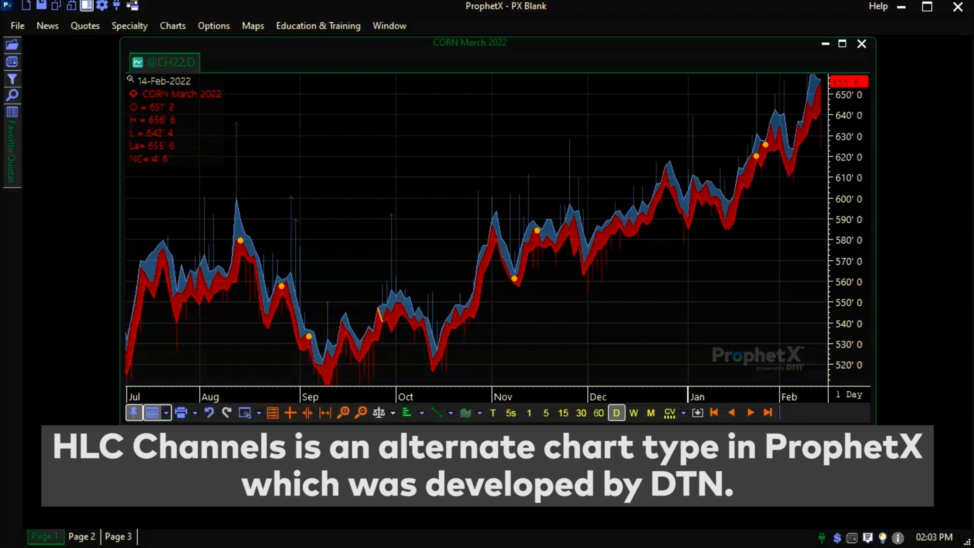The width and height of the screenshot is (974, 548).
Task: Click the undo arrow in chart toolbar
Action: pyautogui.click(x=209, y=413)
